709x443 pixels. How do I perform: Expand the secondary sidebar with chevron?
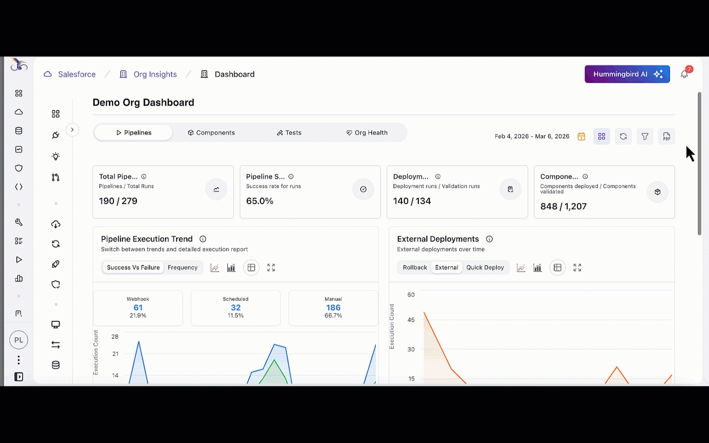point(72,130)
